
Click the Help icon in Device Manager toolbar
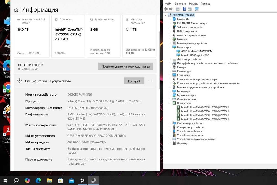(x=184, y=9)
